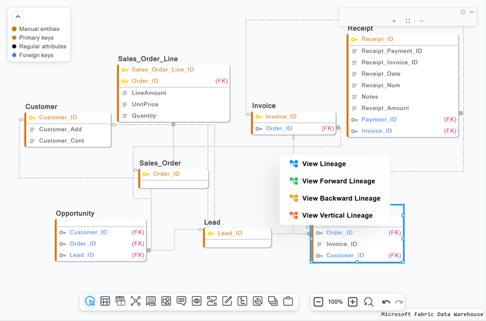
Task: Select the pointer selection tool
Action: point(90,301)
